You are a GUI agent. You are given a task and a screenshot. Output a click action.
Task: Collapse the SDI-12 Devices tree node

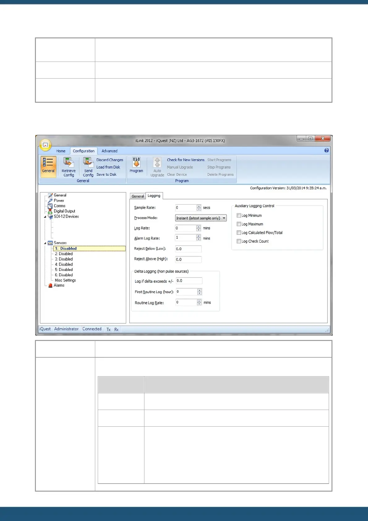click(x=45, y=217)
